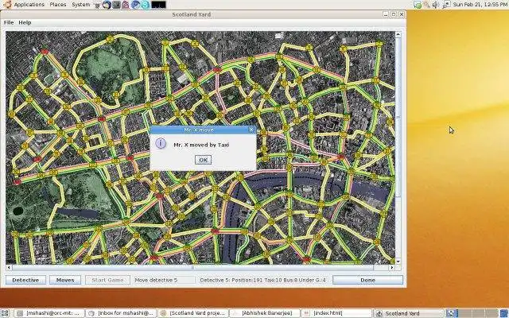Launch the Thunderbird mail icon in top panel
509x318 pixels.
(107, 5)
